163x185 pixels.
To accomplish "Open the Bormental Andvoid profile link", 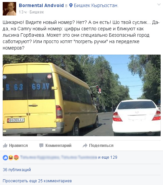I will point(41,5).
